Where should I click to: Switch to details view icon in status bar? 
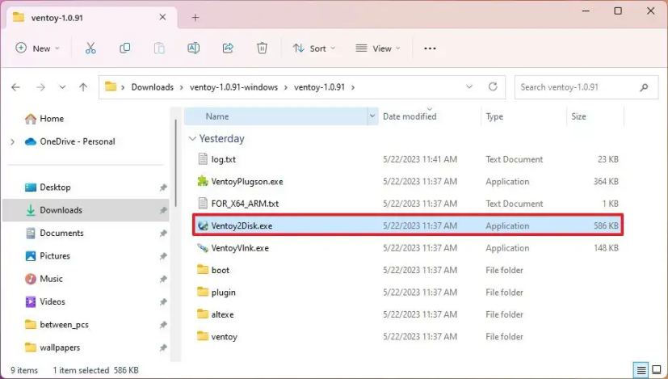641,369
